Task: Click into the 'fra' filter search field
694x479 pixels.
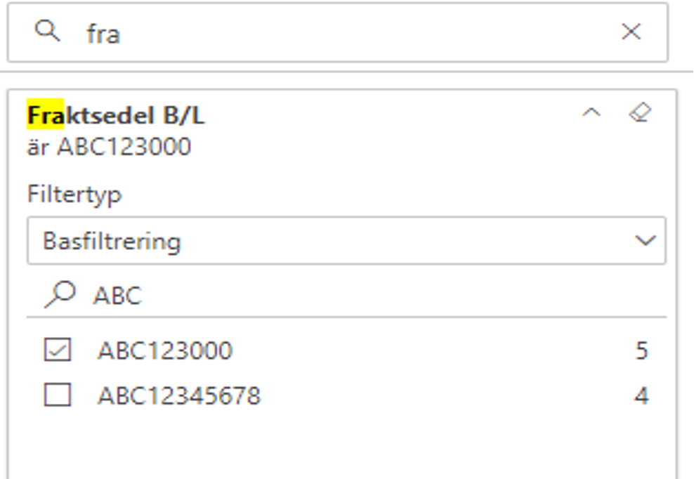Action: point(337,33)
